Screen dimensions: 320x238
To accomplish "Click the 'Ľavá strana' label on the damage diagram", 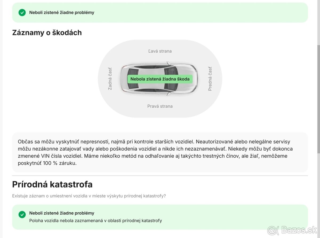I will (x=160, y=51).
